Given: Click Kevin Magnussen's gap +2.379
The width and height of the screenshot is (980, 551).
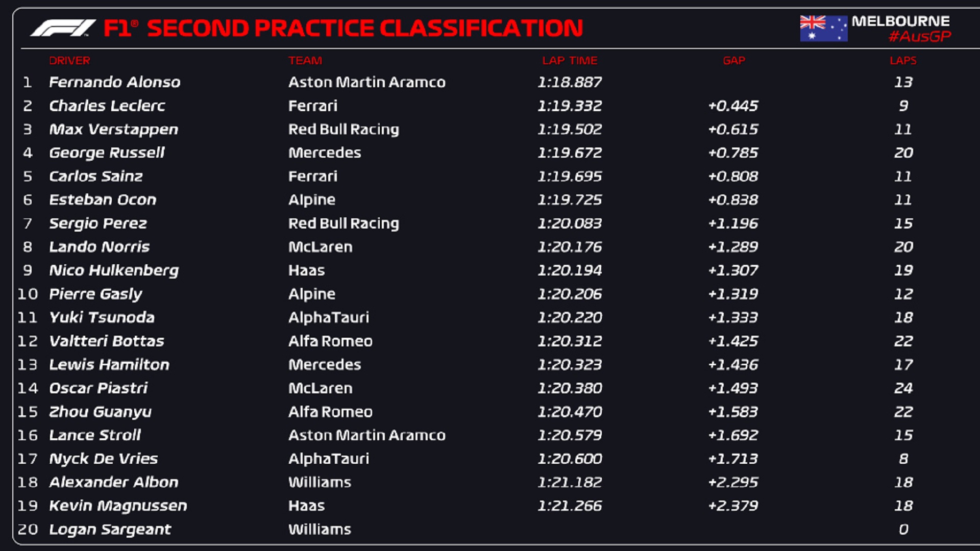Looking at the screenshot, I should click(733, 506).
